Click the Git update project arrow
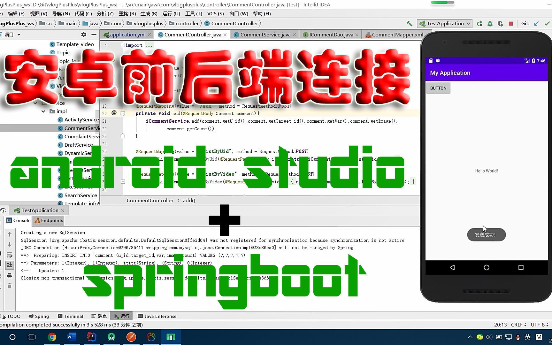The width and height of the screenshot is (552, 345). [x=536, y=24]
